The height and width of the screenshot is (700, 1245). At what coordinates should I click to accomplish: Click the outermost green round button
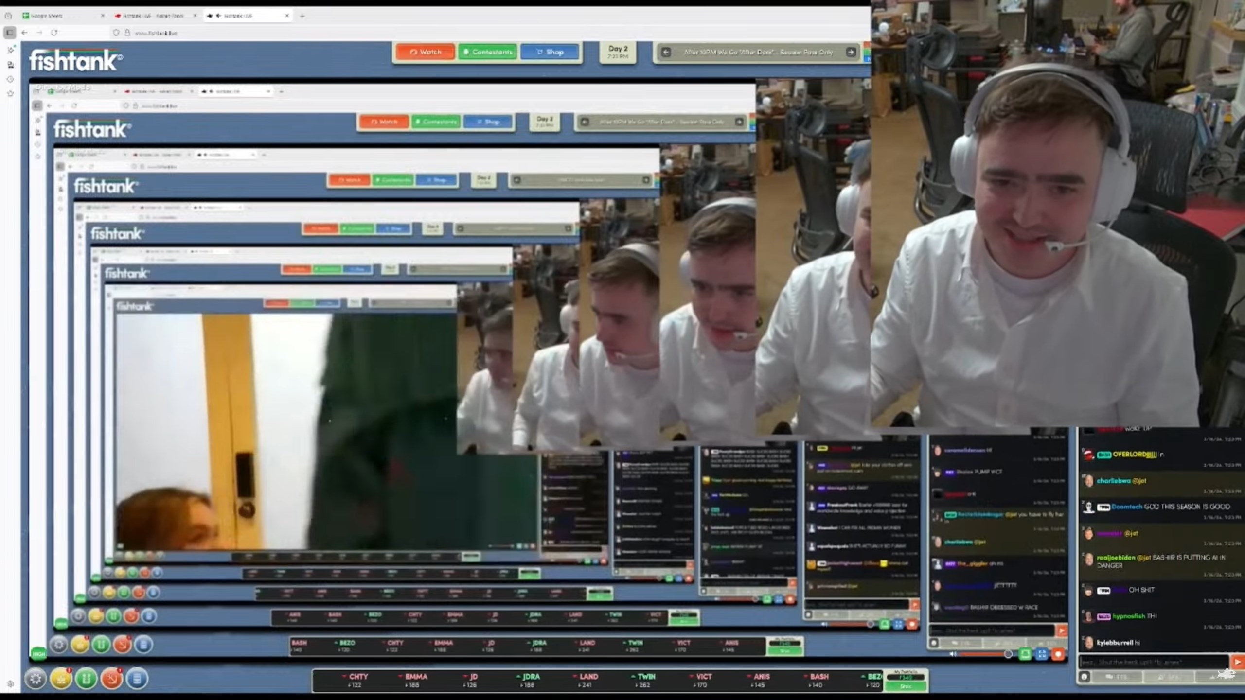pyautogui.click(x=86, y=679)
